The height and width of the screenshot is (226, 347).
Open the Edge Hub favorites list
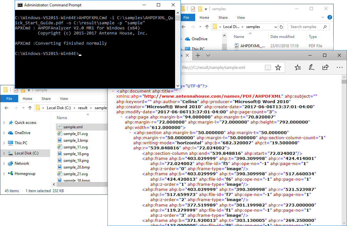[298, 67]
